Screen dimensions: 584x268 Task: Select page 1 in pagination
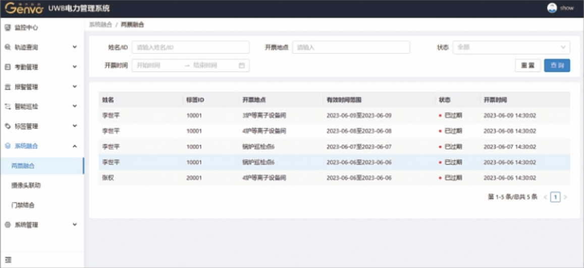(x=555, y=197)
